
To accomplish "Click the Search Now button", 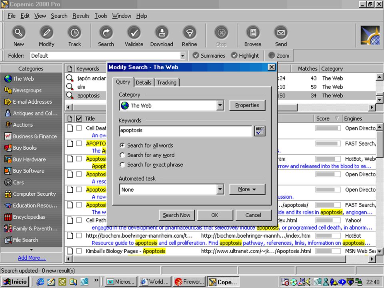I will (x=176, y=215).
